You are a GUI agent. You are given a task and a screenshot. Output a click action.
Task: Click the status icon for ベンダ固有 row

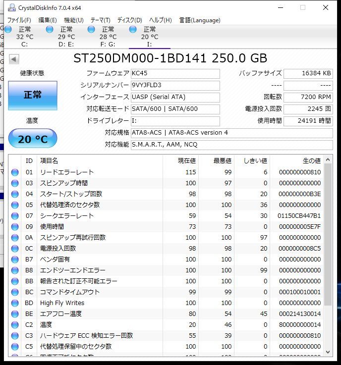coord(15,260)
